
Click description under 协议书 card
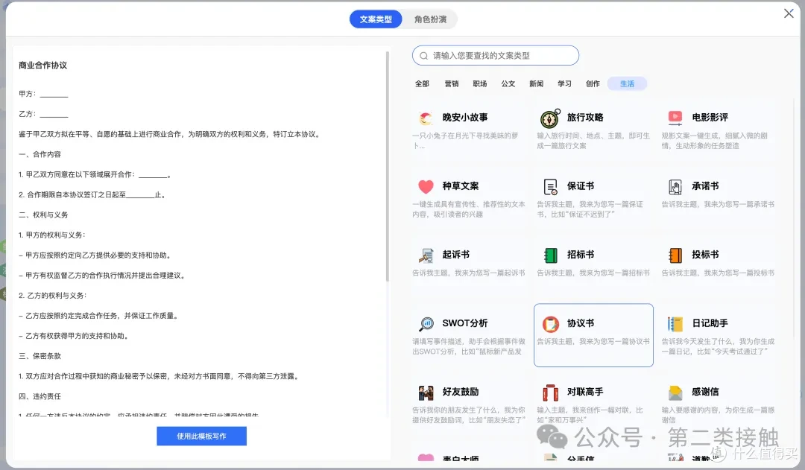(x=593, y=342)
